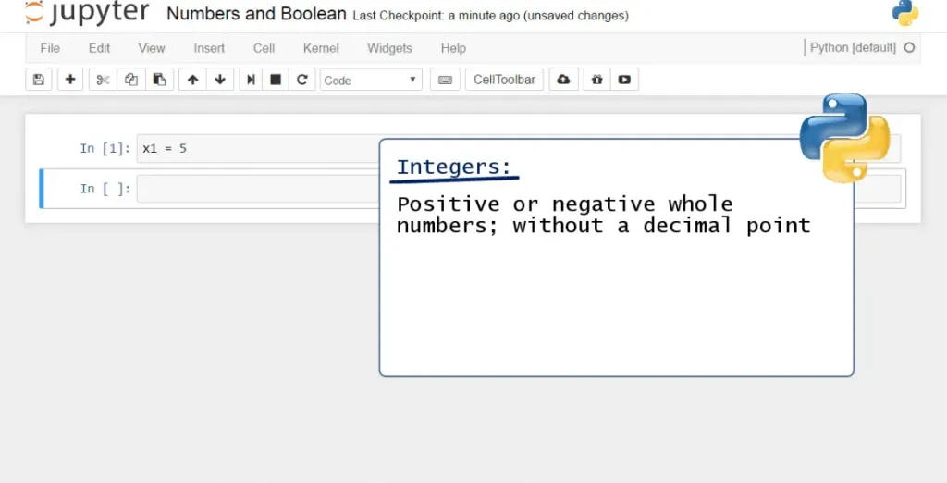Image resolution: width=947 pixels, height=483 pixels.
Task: Open the command palette keyboard icon
Action: pos(445,80)
